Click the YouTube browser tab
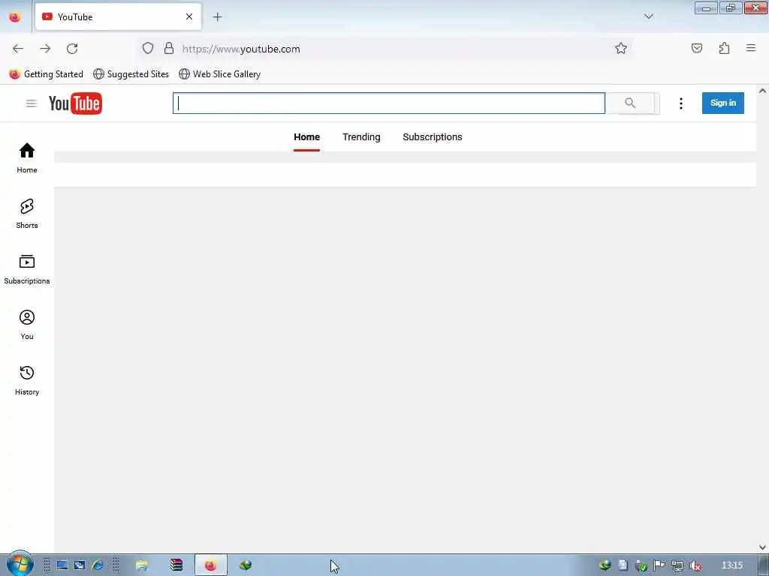The height and width of the screenshot is (576, 769). [x=118, y=16]
